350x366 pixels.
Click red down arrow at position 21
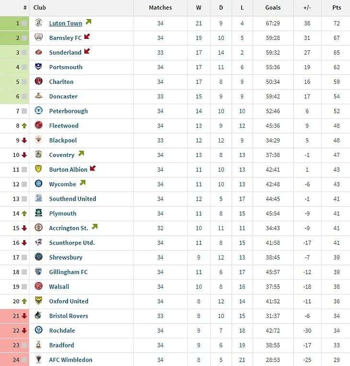[24, 316]
